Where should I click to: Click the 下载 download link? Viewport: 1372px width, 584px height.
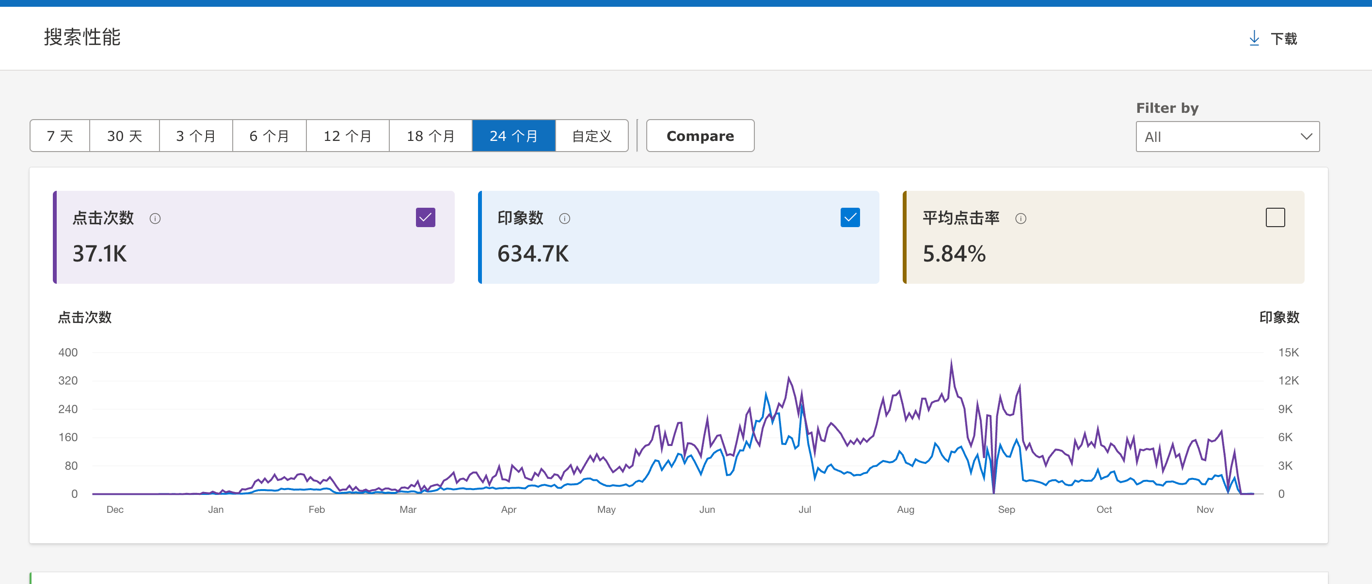point(1283,39)
